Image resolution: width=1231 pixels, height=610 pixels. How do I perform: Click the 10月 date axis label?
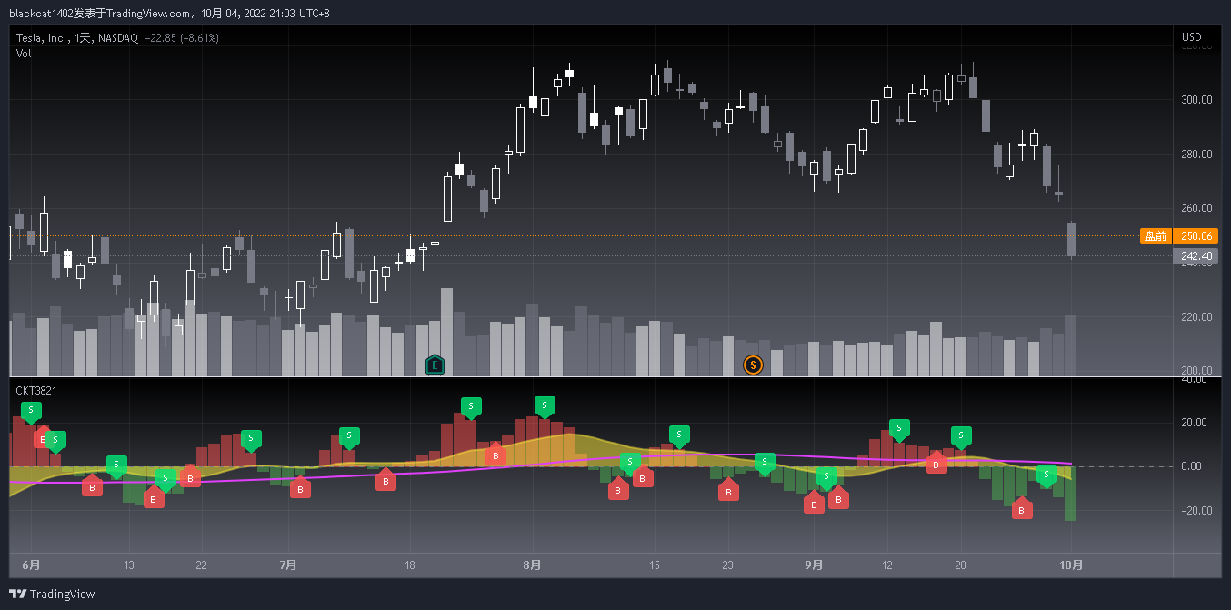click(x=1072, y=565)
